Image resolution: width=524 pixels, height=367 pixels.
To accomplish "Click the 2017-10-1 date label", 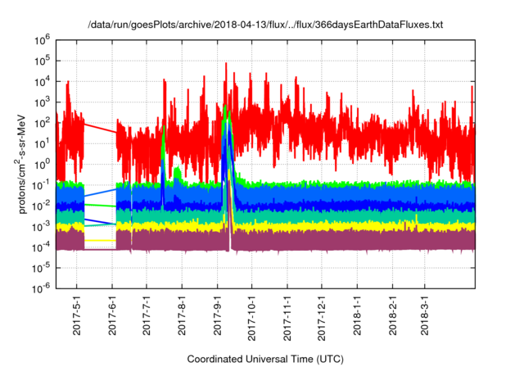I will [251, 318].
